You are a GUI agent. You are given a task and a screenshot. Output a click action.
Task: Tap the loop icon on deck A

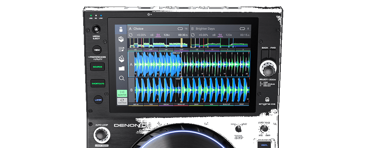pos(180,28)
